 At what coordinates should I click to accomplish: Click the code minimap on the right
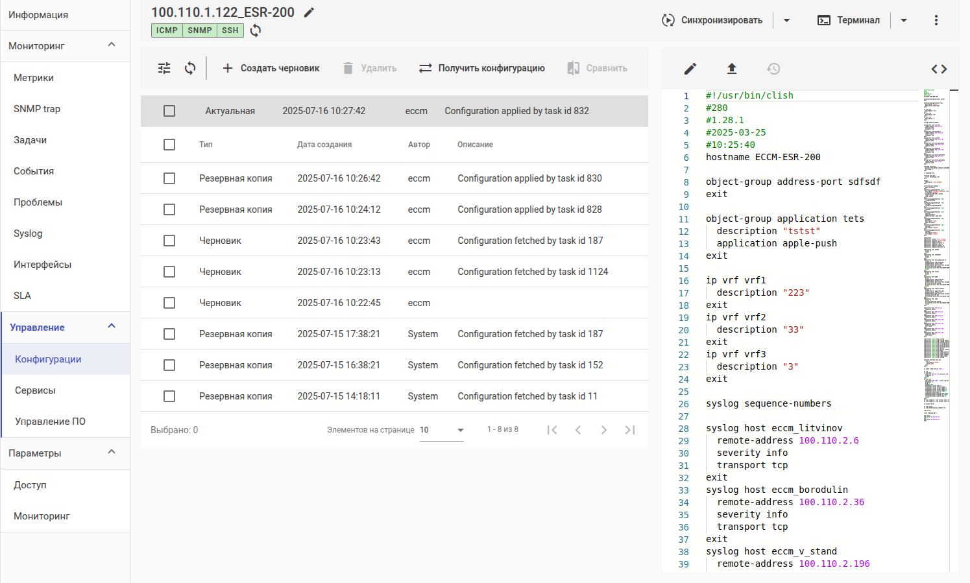coord(936,259)
